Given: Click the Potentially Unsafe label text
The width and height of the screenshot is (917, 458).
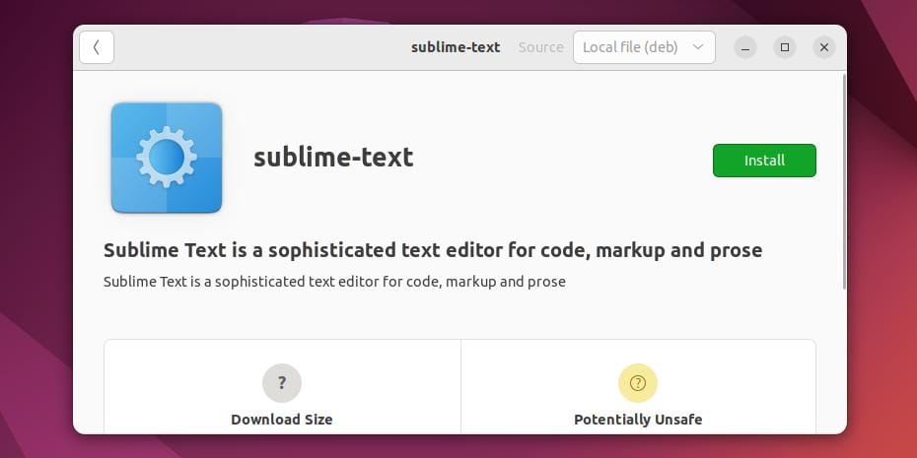Looking at the screenshot, I should [x=638, y=420].
